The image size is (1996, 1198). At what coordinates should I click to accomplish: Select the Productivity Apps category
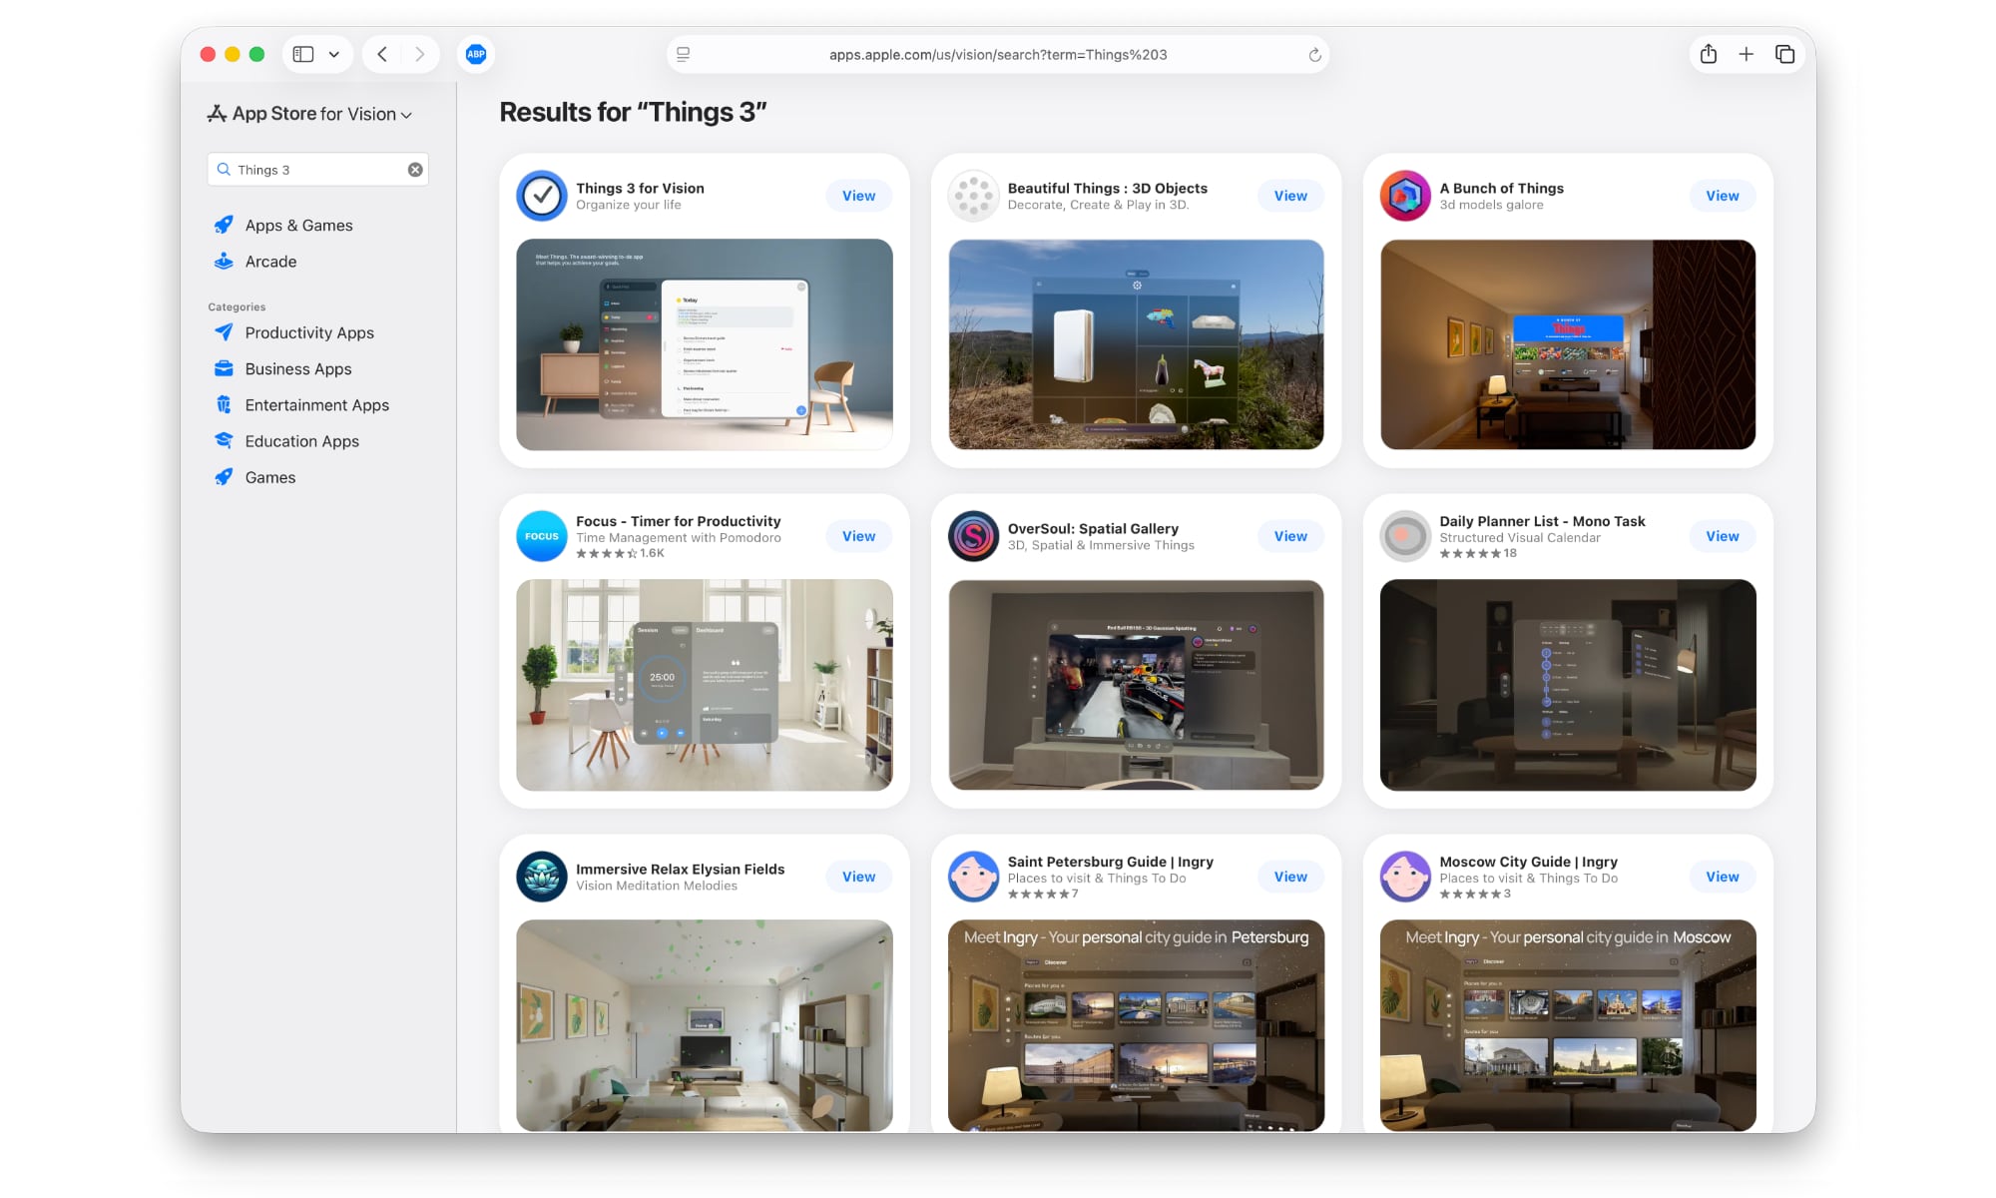click(x=309, y=332)
